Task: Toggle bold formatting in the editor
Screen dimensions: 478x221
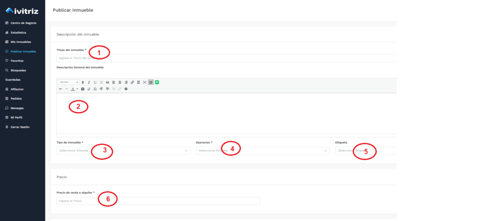Action: [x=83, y=82]
